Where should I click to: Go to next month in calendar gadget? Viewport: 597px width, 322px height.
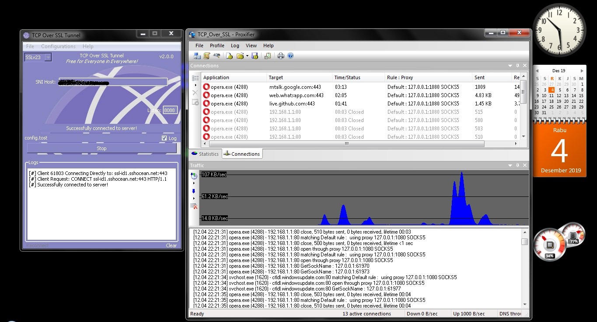581,70
